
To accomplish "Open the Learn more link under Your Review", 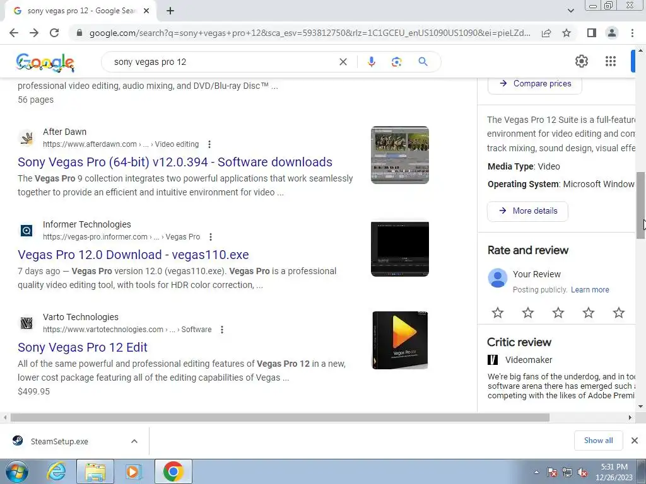I will click(x=590, y=290).
